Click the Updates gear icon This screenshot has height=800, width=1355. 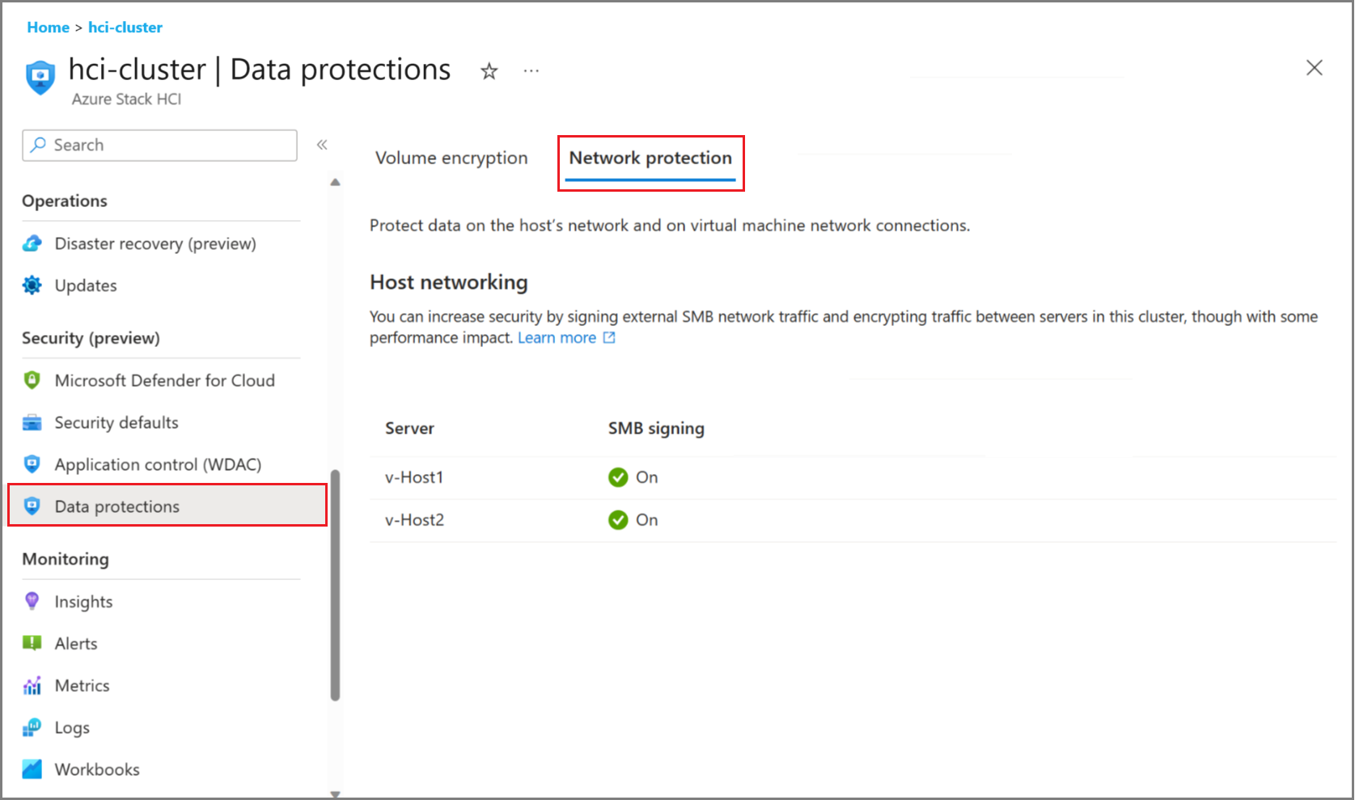[32, 286]
